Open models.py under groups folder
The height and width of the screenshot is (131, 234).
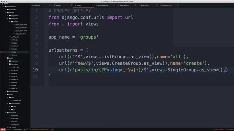coord(15,46)
